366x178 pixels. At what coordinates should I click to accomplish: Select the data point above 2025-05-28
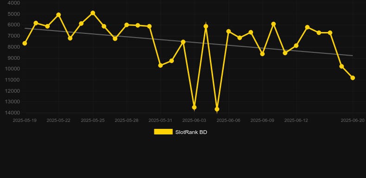(126, 25)
